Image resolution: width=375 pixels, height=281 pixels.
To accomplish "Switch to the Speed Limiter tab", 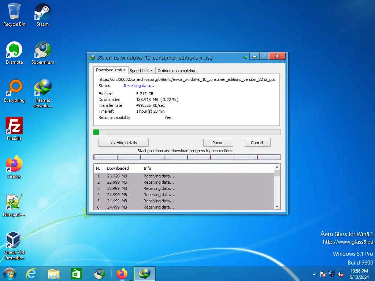I will pos(141,71).
